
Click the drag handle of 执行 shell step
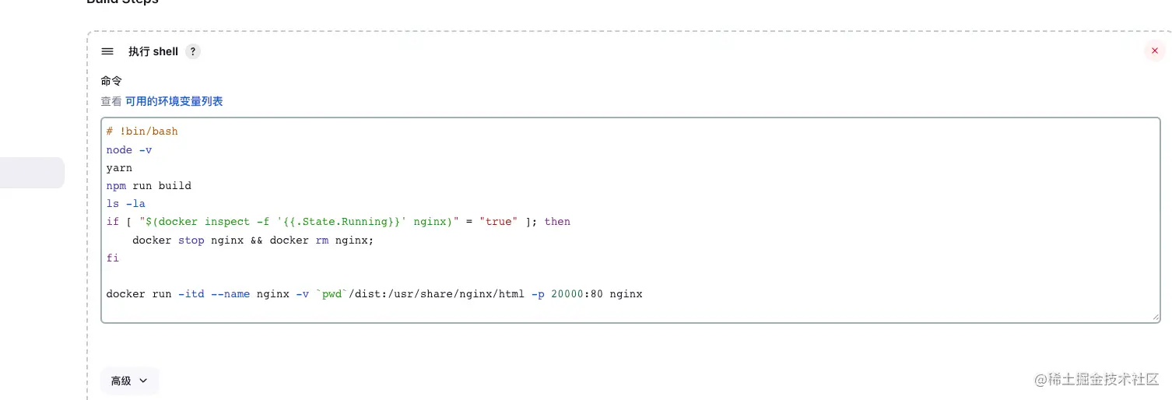click(x=107, y=51)
